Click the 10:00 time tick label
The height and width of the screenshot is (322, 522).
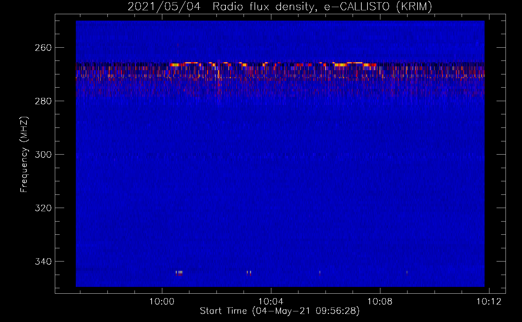point(162,301)
